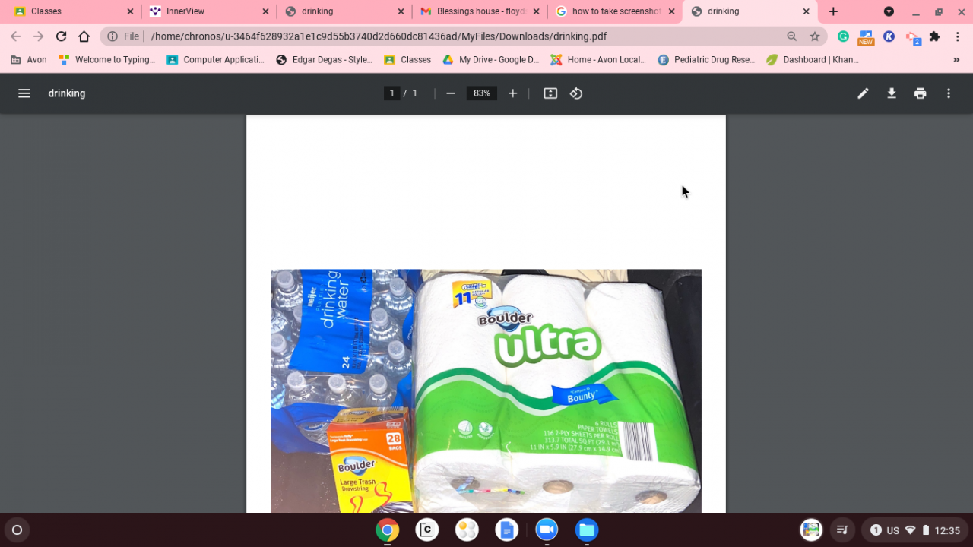Screen dimensions: 973x547
Task: Open the PDF viewer sidebar menu
Action: point(24,93)
